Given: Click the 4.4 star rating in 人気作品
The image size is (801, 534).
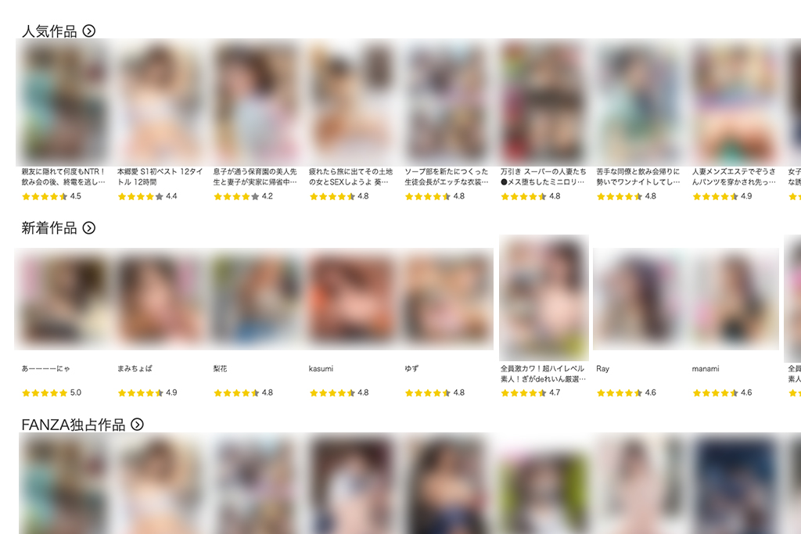Looking at the screenshot, I should (147, 196).
